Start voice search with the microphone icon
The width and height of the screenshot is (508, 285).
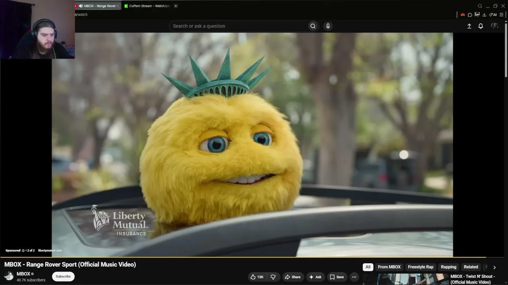pyautogui.click(x=328, y=26)
